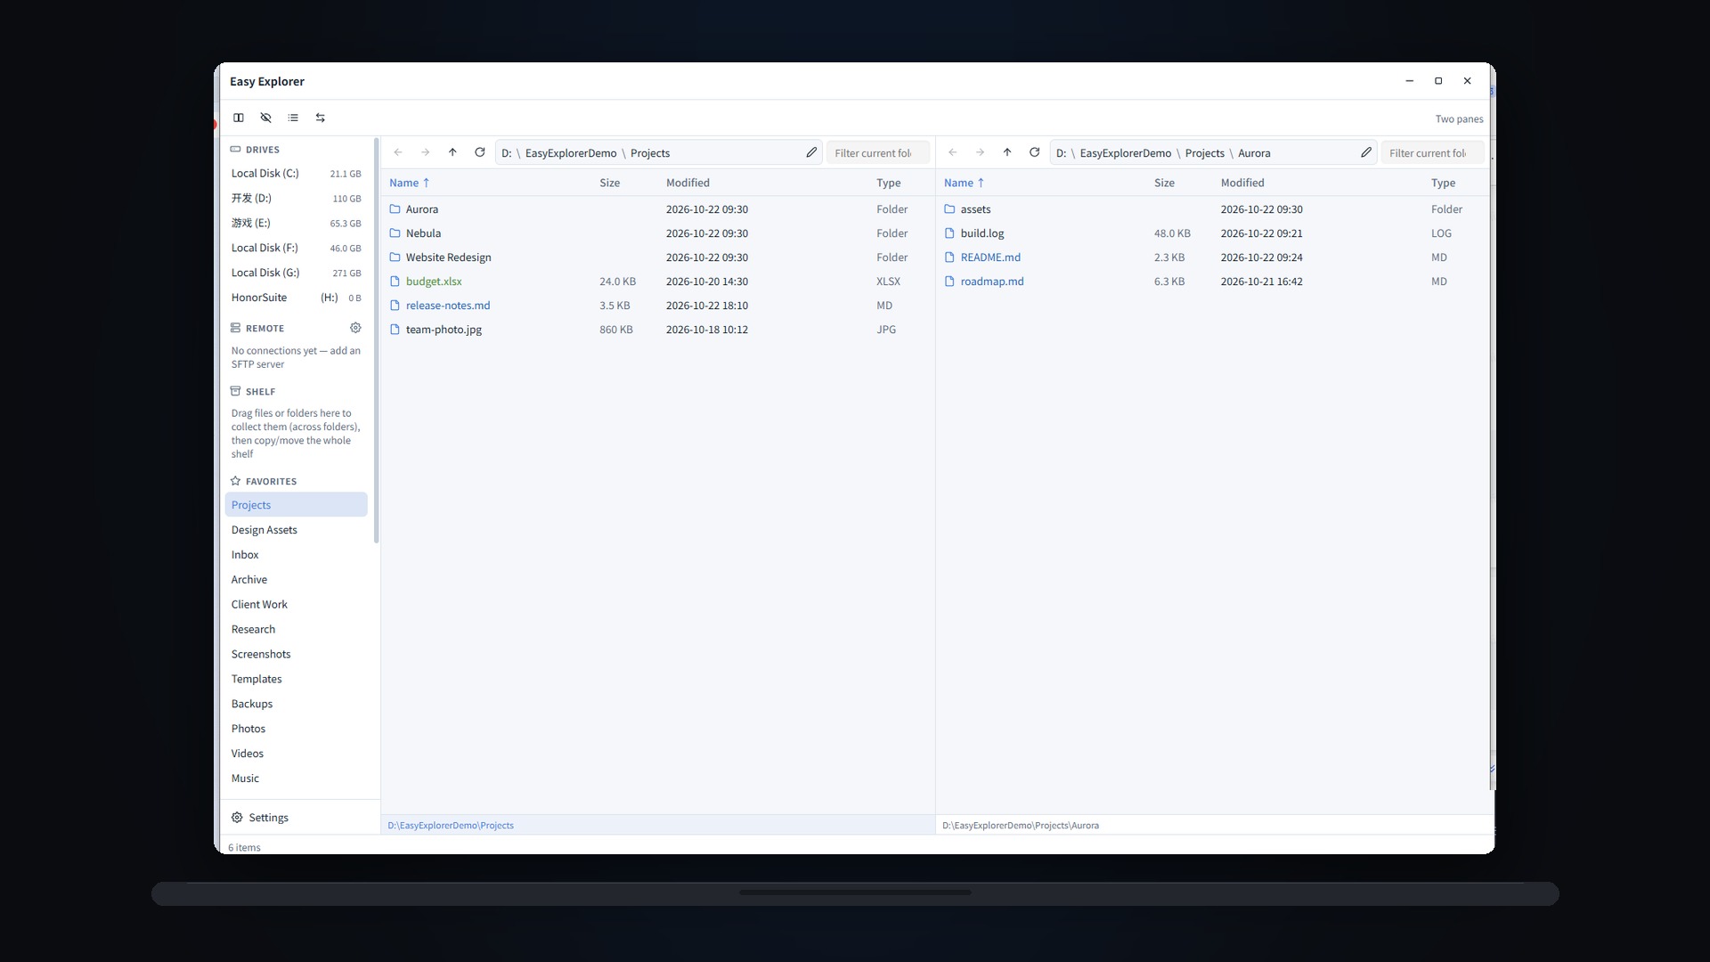Sort right pane by Name column
The image size is (1710, 962).
click(965, 183)
